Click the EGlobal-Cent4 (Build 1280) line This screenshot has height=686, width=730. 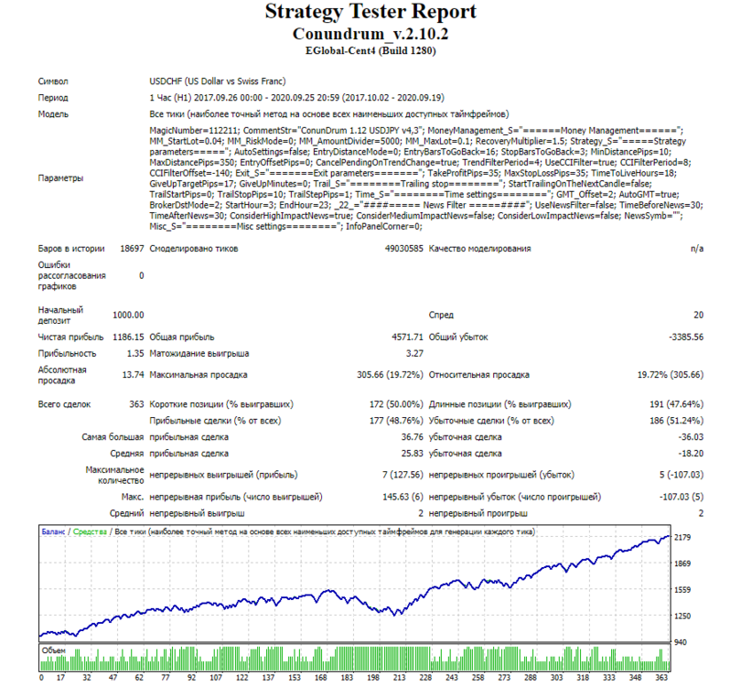[x=370, y=50]
